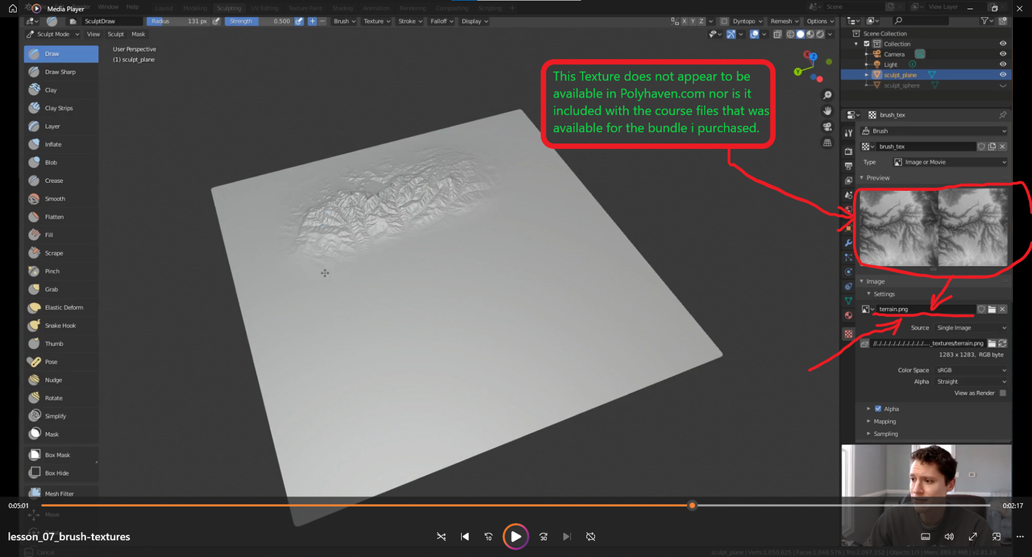Select the Grab brush tool
The image size is (1032, 557).
(51, 289)
